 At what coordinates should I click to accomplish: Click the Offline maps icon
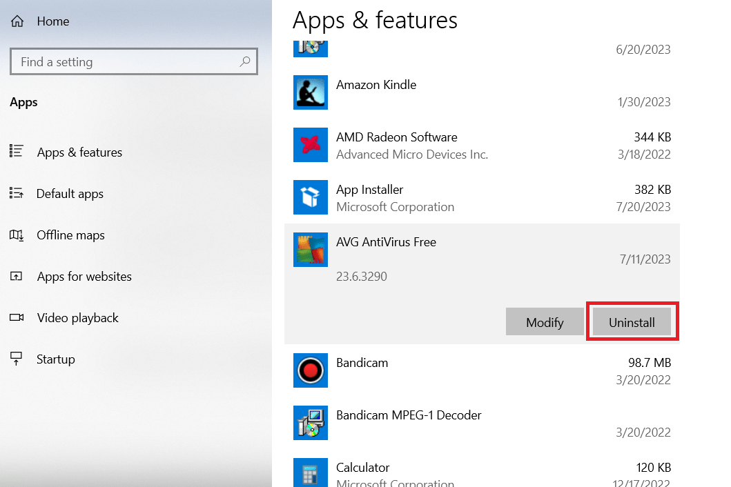tap(17, 235)
